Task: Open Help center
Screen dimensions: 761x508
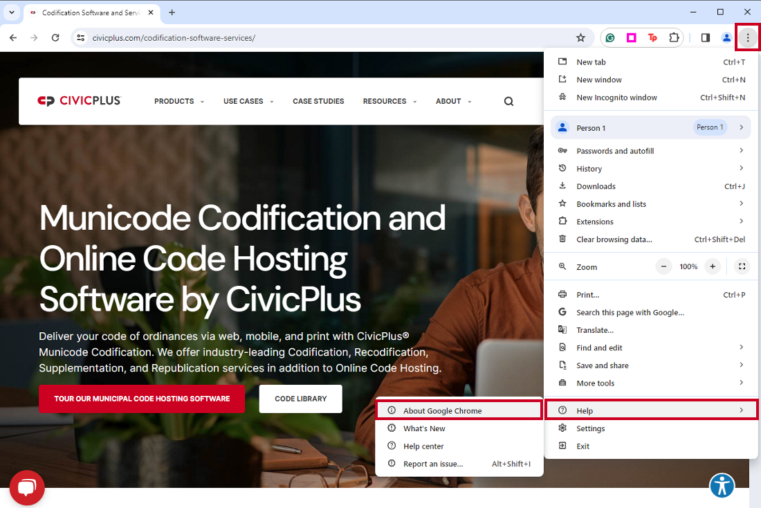Action: [x=459, y=446]
